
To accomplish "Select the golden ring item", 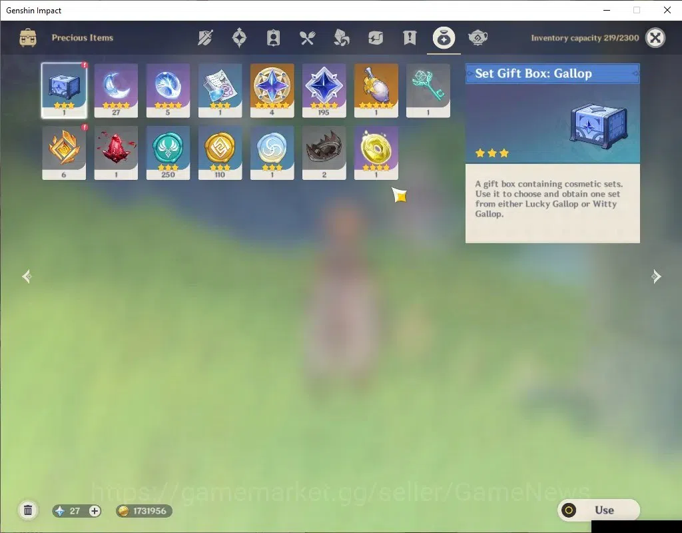I will point(376,153).
